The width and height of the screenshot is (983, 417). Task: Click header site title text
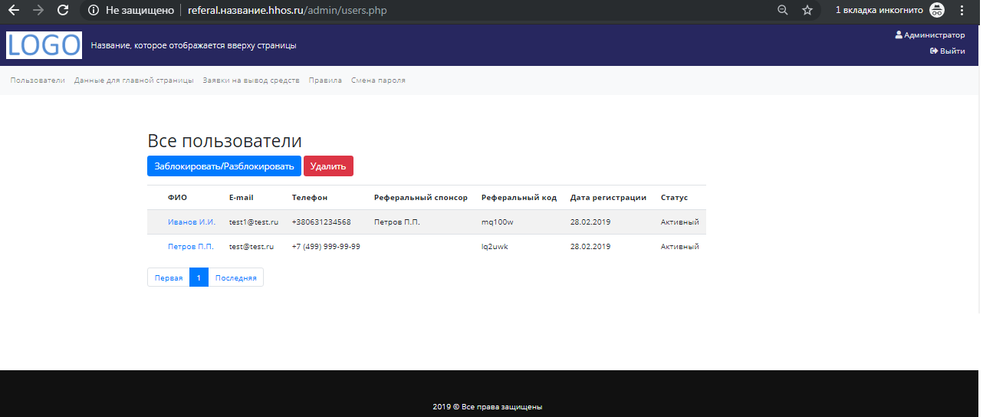[193, 45]
